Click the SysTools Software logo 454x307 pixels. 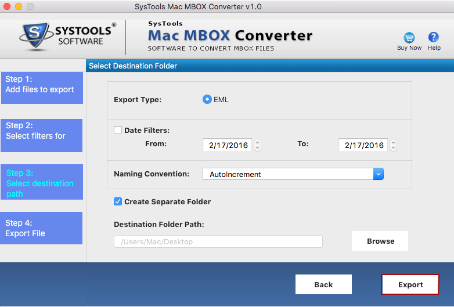(x=68, y=37)
